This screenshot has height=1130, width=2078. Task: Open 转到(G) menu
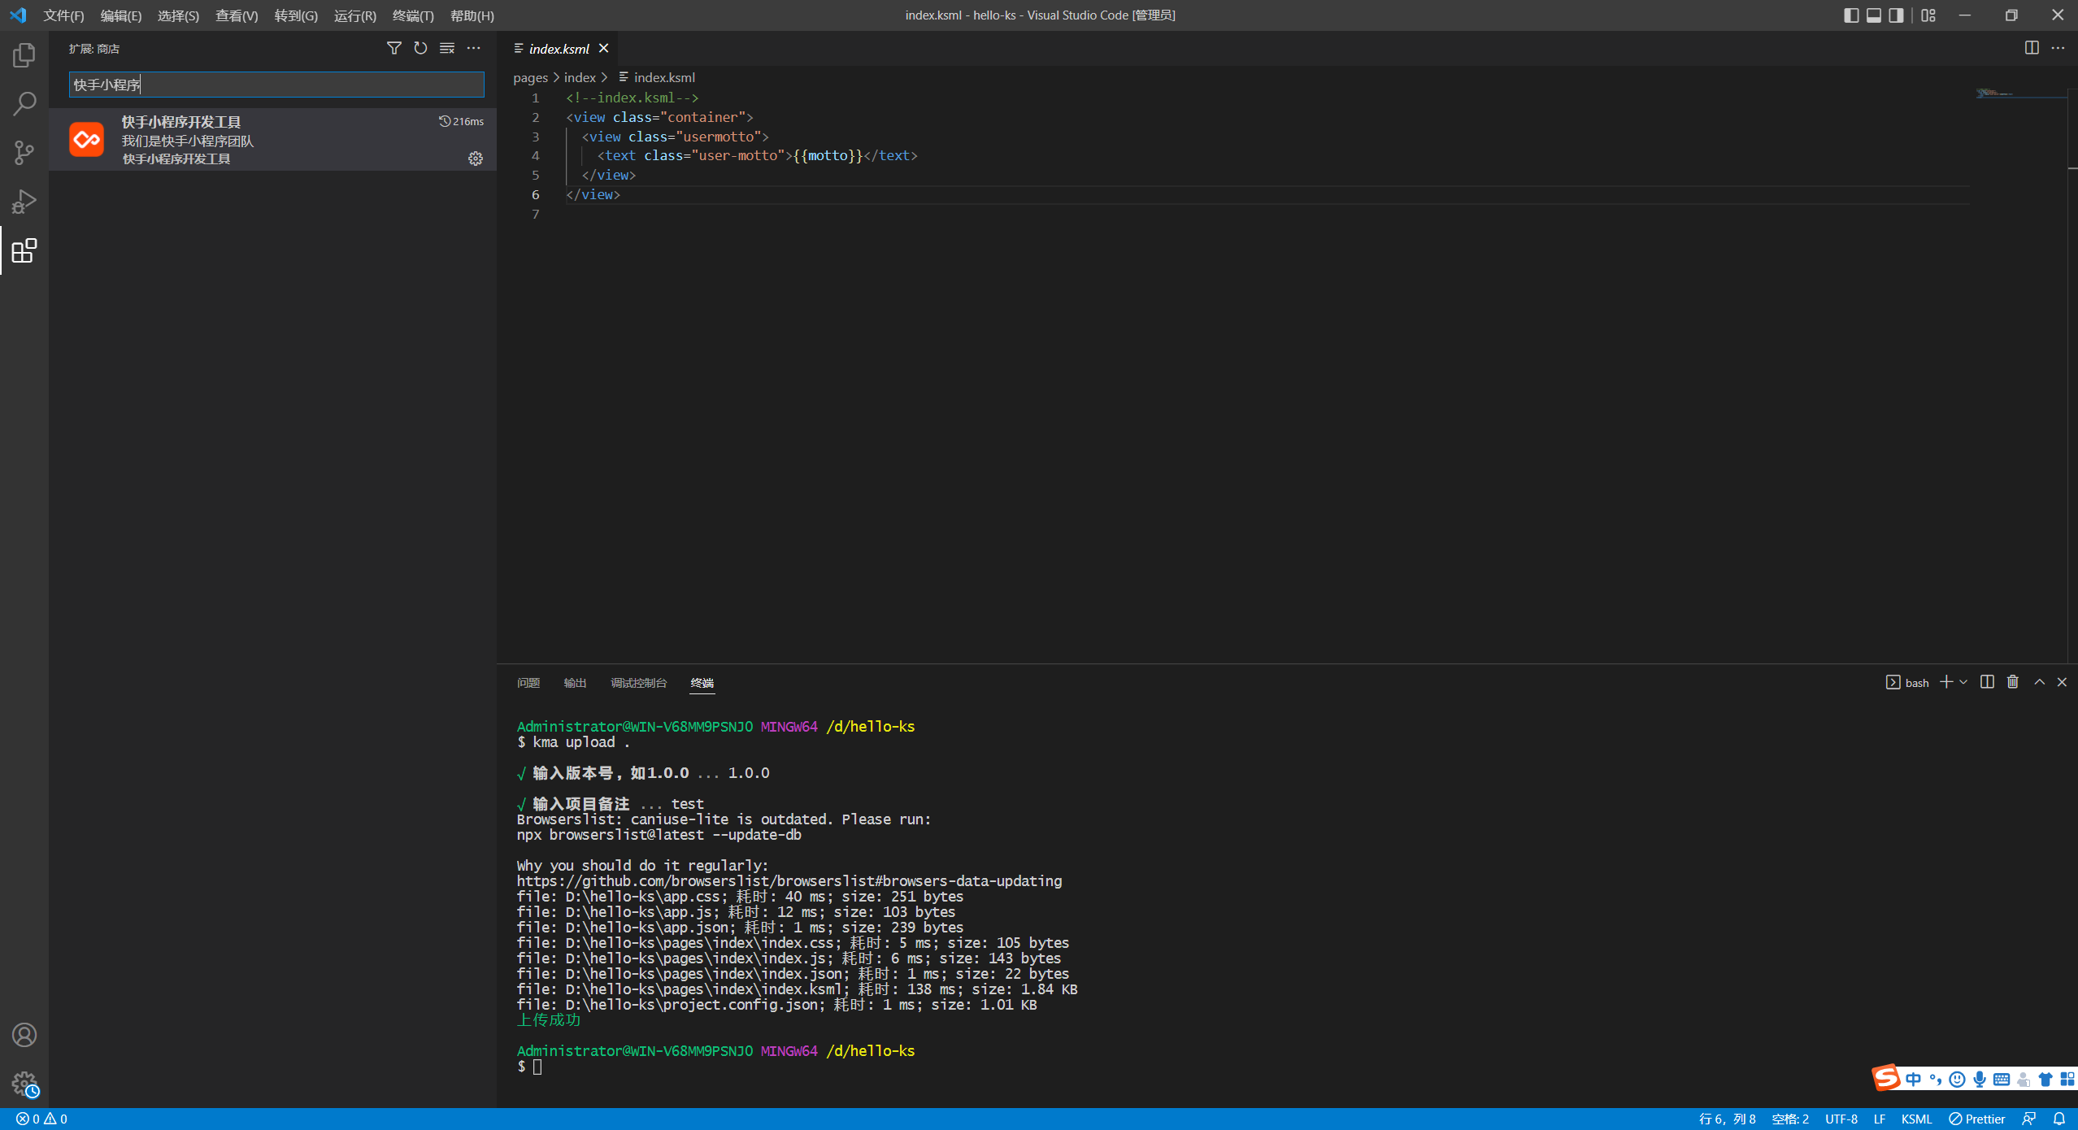(296, 15)
